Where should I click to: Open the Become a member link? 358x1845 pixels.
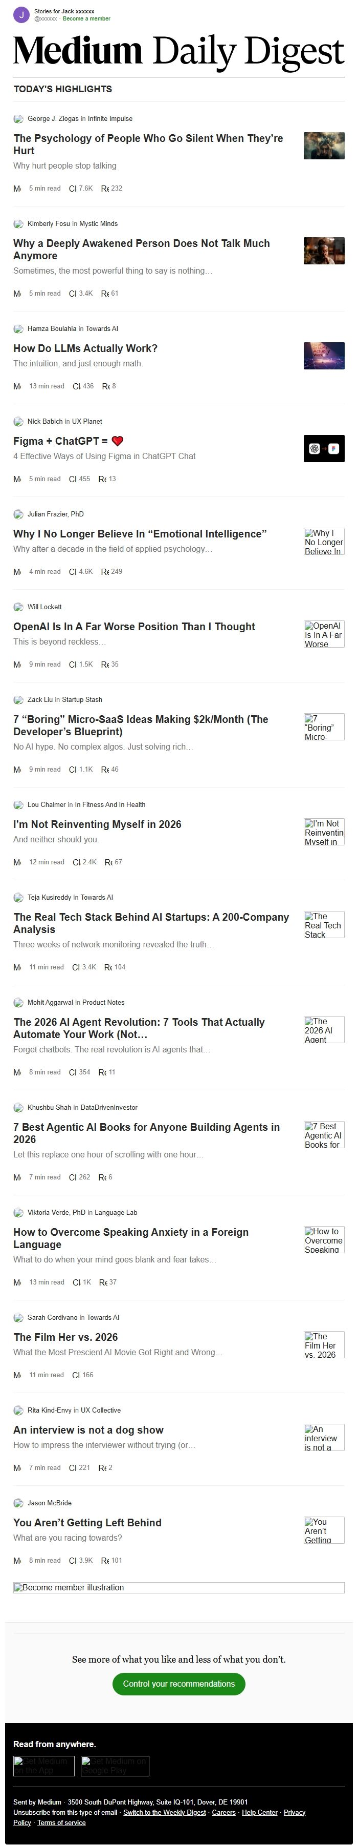pos(86,18)
